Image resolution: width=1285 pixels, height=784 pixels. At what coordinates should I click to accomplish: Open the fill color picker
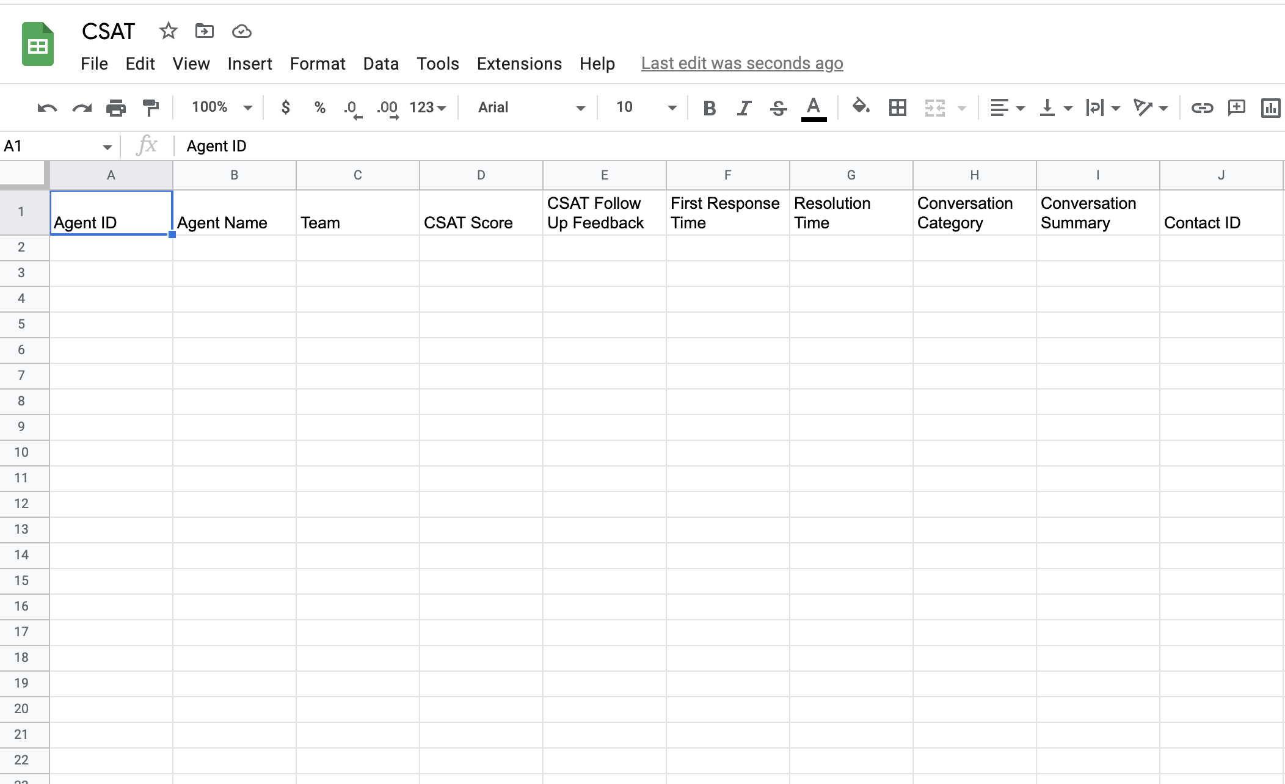coord(861,107)
